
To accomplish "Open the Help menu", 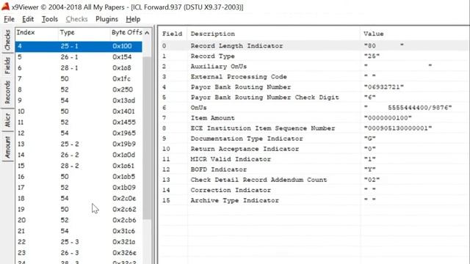I will click(133, 19).
